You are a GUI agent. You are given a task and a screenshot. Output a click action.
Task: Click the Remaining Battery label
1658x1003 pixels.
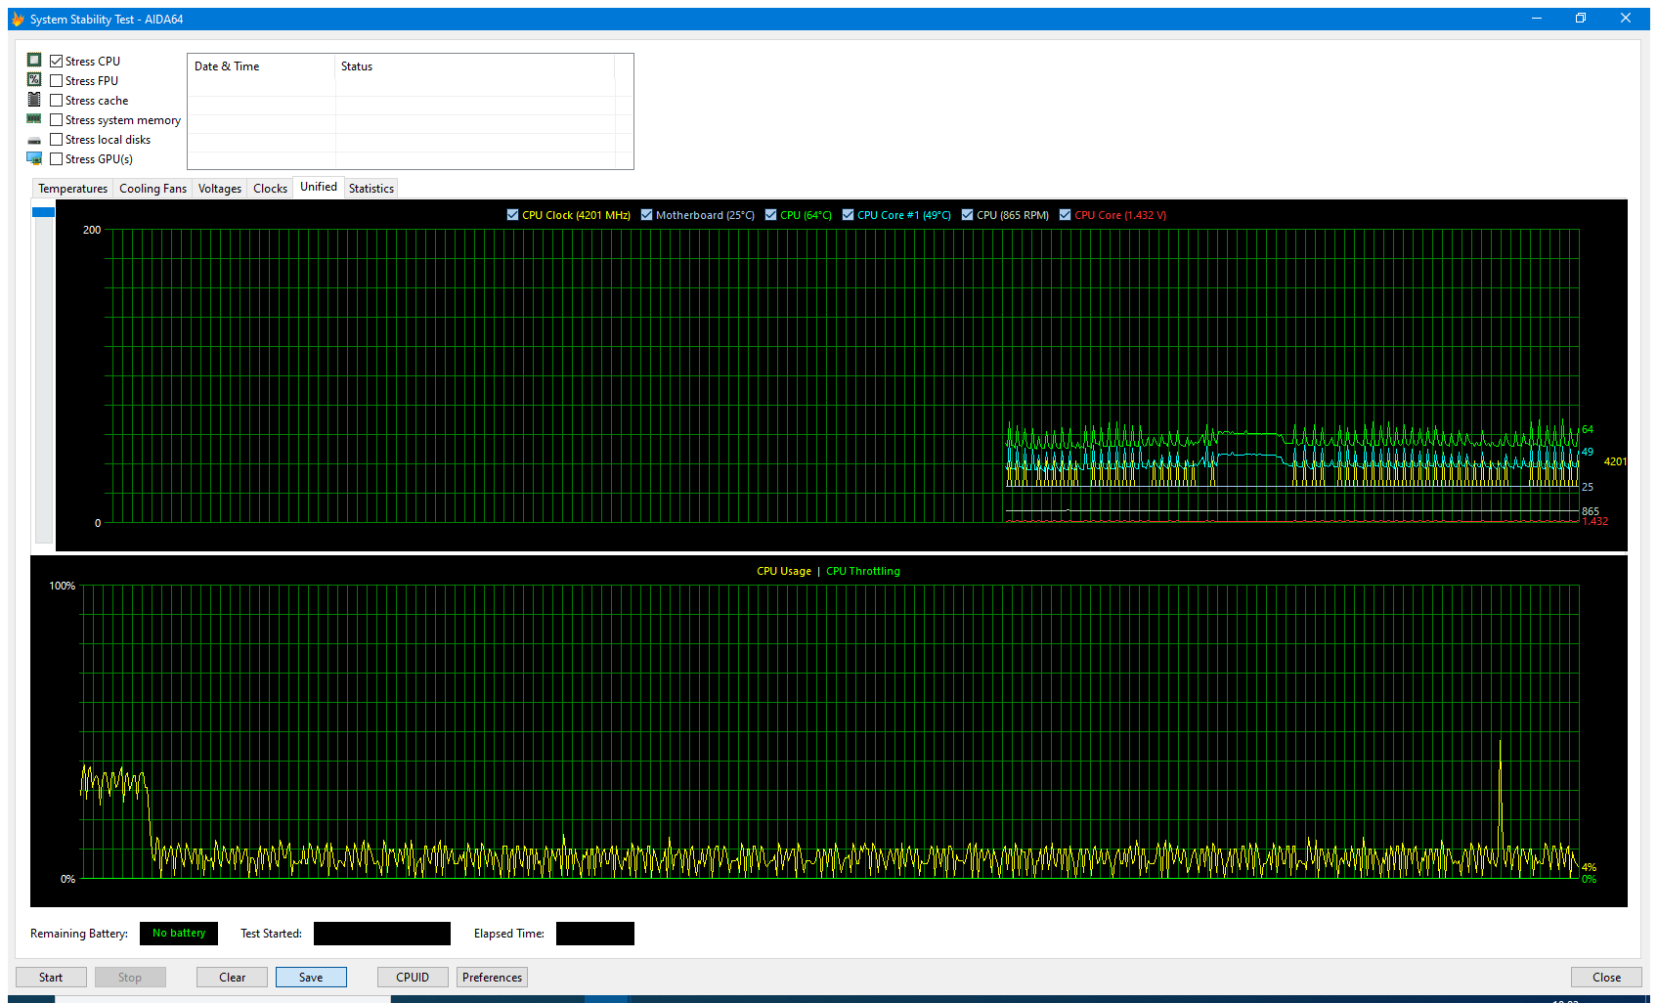pyautogui.click(x=79, y=934)
